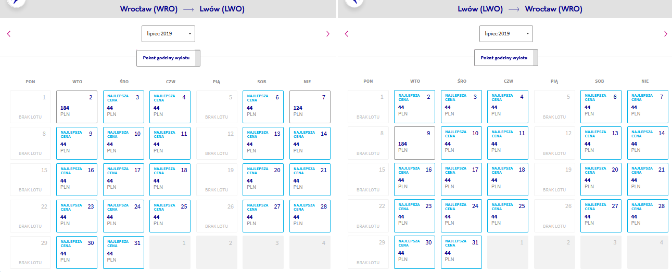The image size is (672, 272).
Task: Click the airline logo above Wrocław route
Action: [x=16, y=3]
